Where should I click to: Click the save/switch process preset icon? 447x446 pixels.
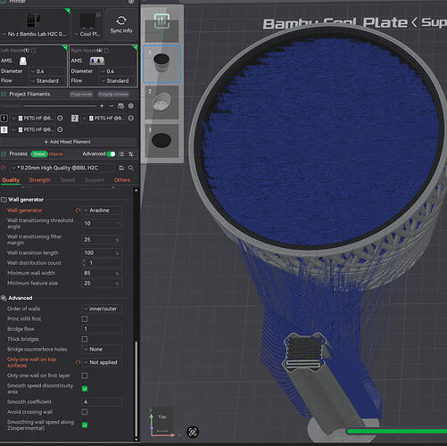click(121, 168)
